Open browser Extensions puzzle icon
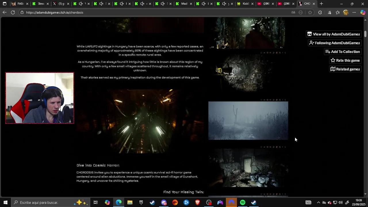This screenshot has width=368, height=207. click(320, 12)
